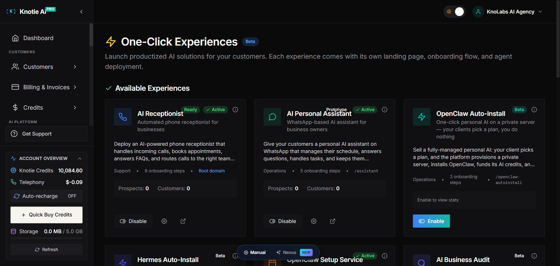Collapse the sidebar with the left chevron
Image resolution: width=560 pixels, height=266 pixels.
[x=81, y=12]
